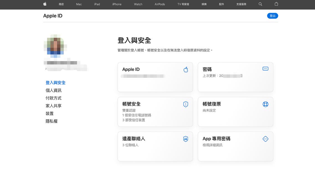Click the lifebuoy icon on the 帳號復原 card

(x=265, y=104)
